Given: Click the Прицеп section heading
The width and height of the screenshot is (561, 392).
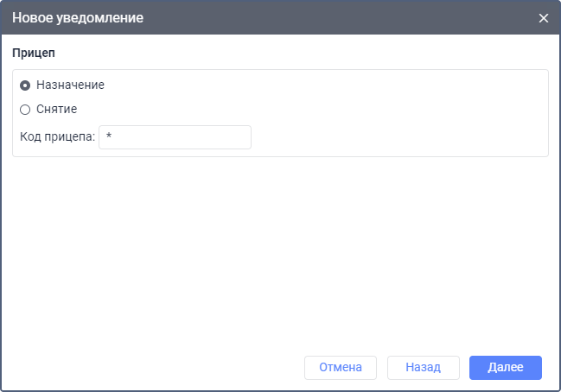Looking at the screenshot, I should [x=34, y=53].
